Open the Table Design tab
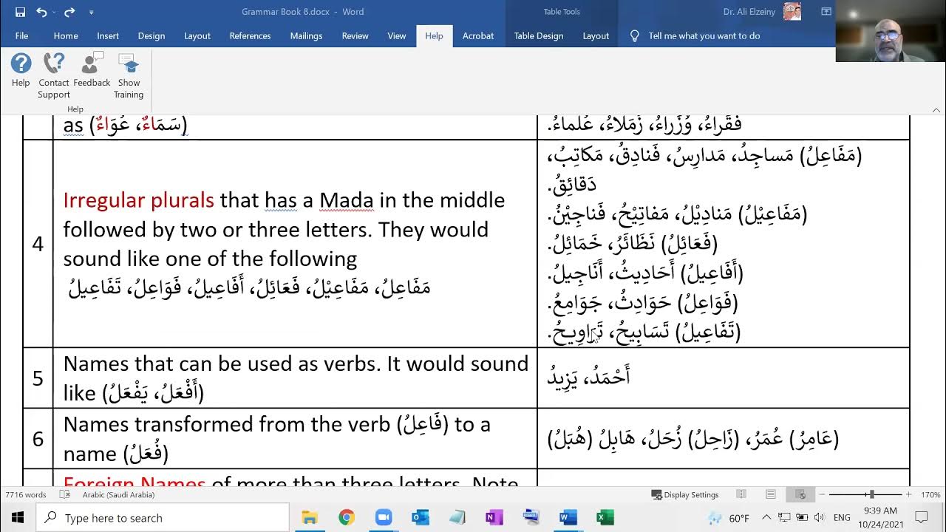The height and width of the screenshot is (532, 946). click(539, 35)
